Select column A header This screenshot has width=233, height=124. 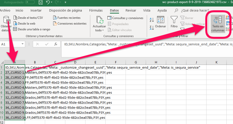click(15, 62)
